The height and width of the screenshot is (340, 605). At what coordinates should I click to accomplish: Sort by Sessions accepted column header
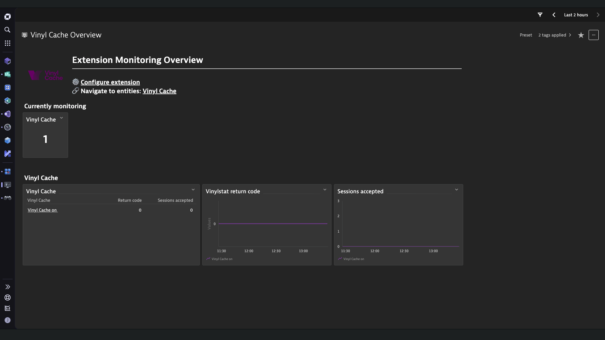[176, 200]
